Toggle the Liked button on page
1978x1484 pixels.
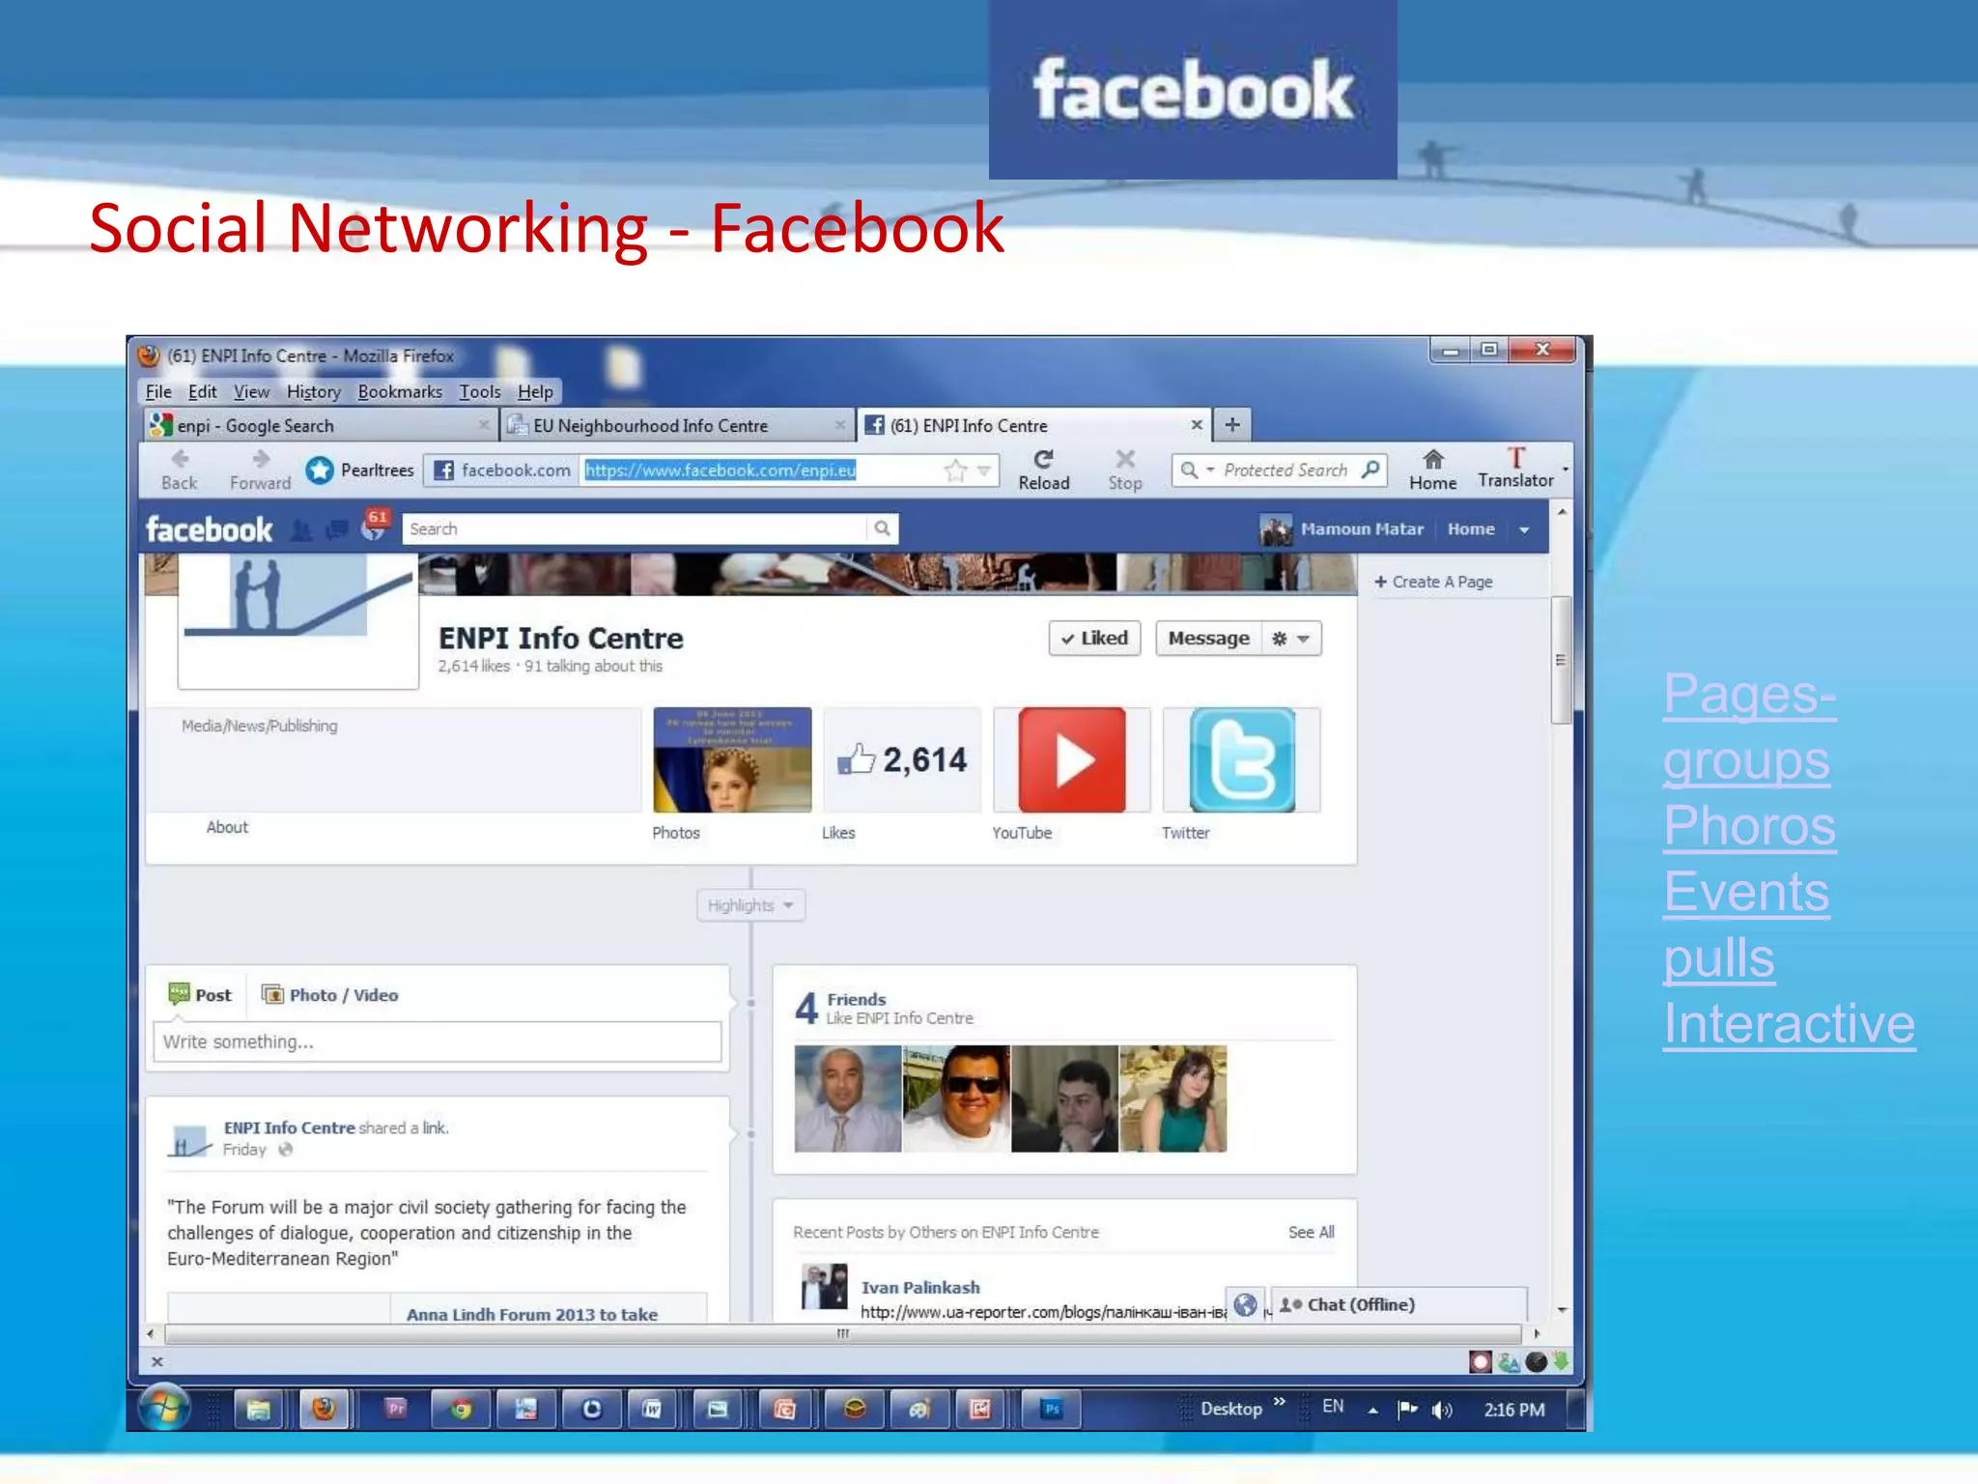tap(1094, 638)
